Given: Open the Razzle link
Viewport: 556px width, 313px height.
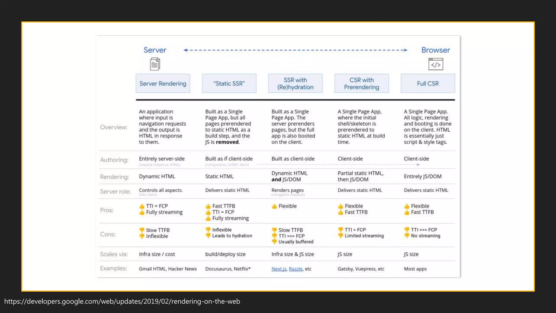Looking at the screenshot, I should pos(295,269).
